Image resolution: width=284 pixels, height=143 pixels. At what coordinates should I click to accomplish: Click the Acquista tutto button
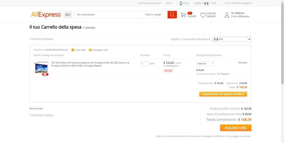[x=236, y=128]
